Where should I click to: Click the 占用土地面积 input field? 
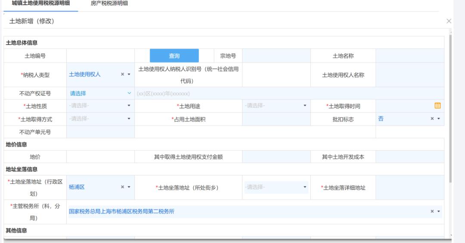(276, 119)
